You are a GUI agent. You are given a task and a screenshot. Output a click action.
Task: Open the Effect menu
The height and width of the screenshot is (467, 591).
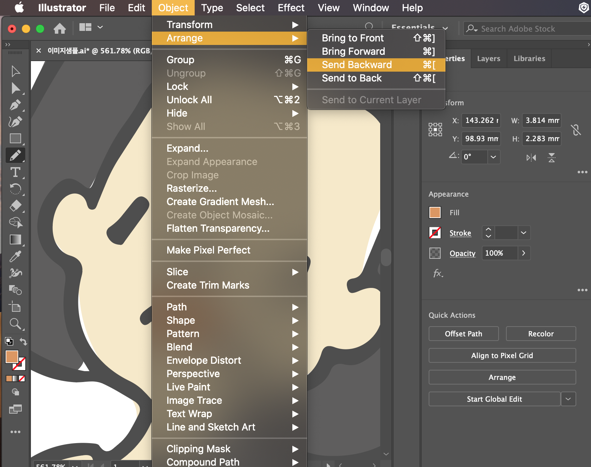(291, 8)
